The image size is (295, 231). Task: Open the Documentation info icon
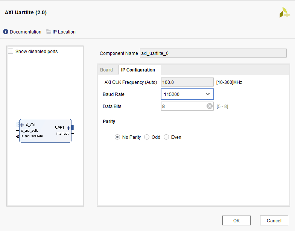[x=6, y=32]
